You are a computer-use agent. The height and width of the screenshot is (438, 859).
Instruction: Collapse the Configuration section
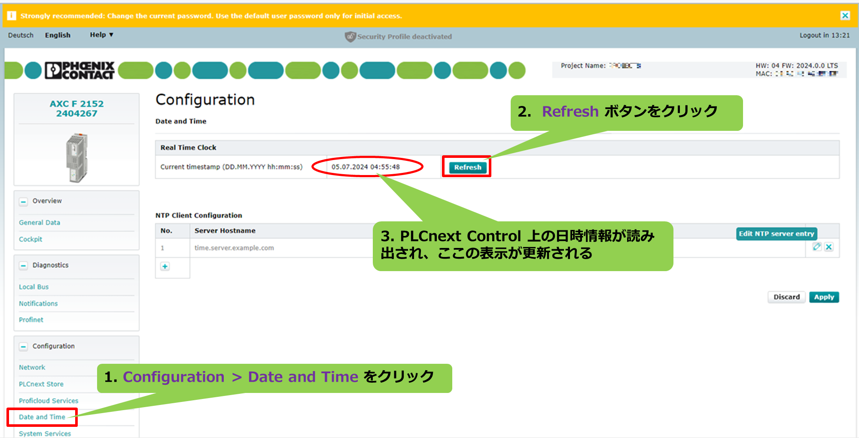click(x=24, y=347)
